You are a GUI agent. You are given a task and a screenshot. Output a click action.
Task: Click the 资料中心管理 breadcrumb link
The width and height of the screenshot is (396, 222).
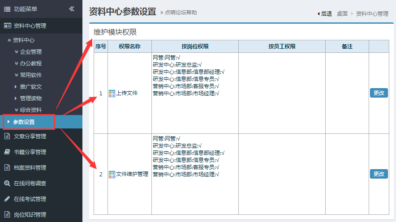(x=372, y=13)
